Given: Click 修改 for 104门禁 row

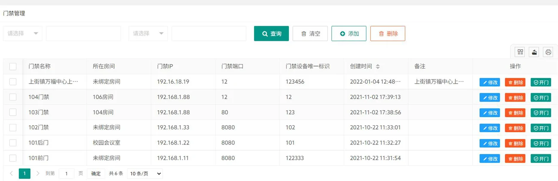Looking at the screenshot, I should tap(490, 97).
